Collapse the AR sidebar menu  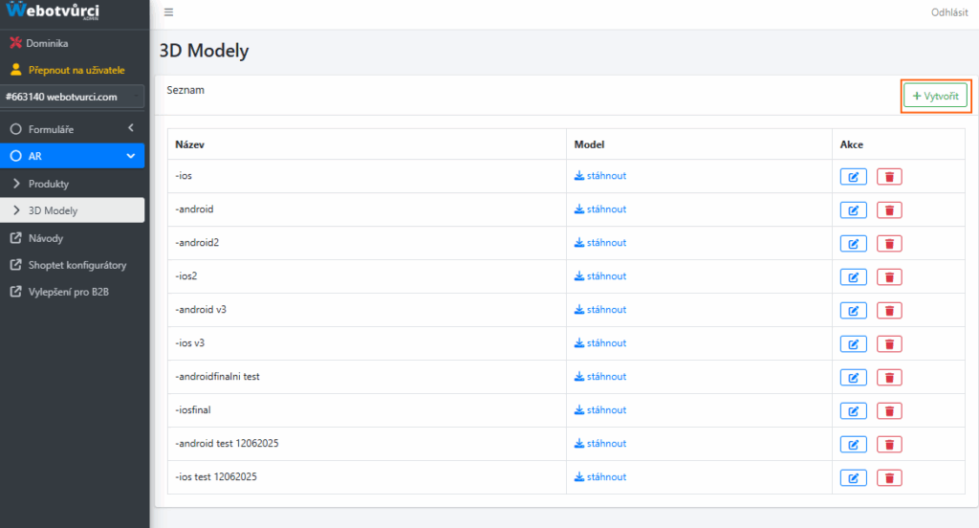click(73, 156)
